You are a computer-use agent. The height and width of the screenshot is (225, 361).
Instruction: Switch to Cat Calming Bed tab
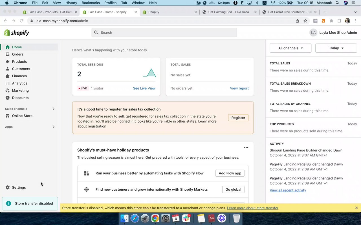[x=230, y=12]
